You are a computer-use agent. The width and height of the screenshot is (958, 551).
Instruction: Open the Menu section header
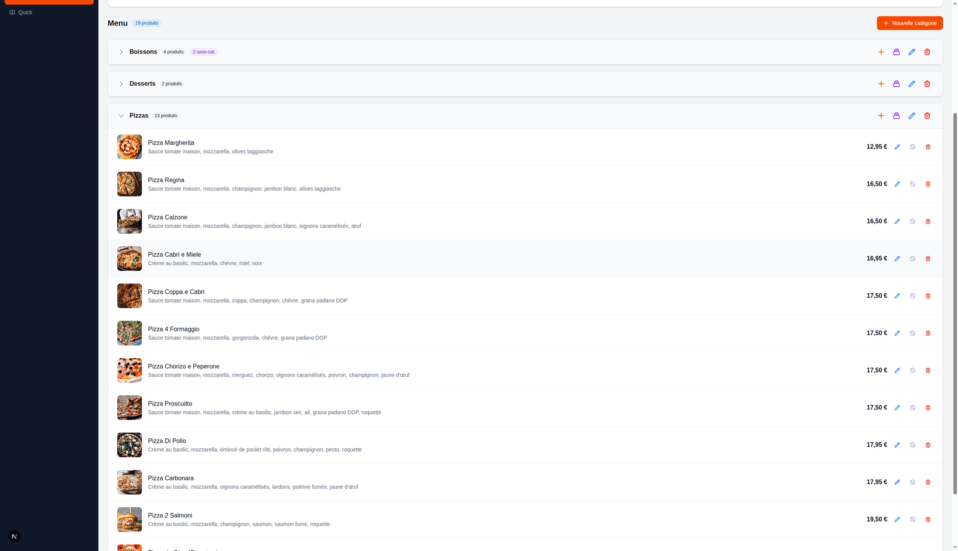[117, 23]
